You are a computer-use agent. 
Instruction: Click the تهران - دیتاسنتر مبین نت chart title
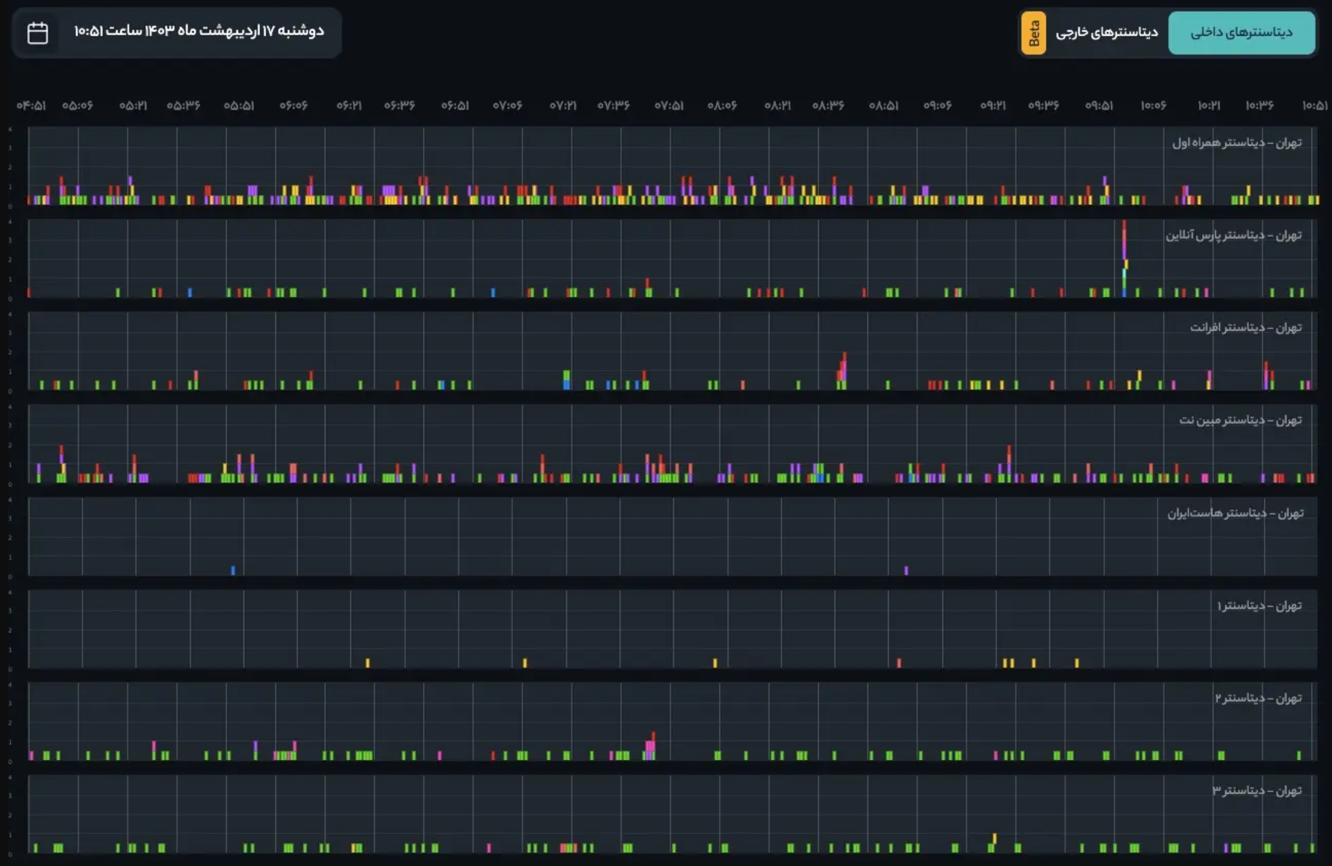point(1240,420)
